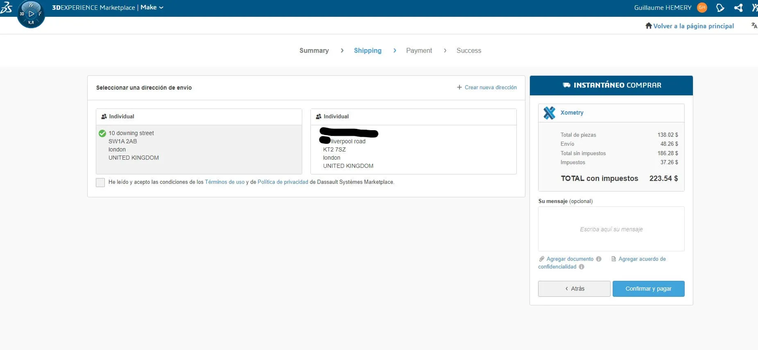The image size is (758, 350).
Task: Open the Términos de uso link
Action: [x=224, y=182]
